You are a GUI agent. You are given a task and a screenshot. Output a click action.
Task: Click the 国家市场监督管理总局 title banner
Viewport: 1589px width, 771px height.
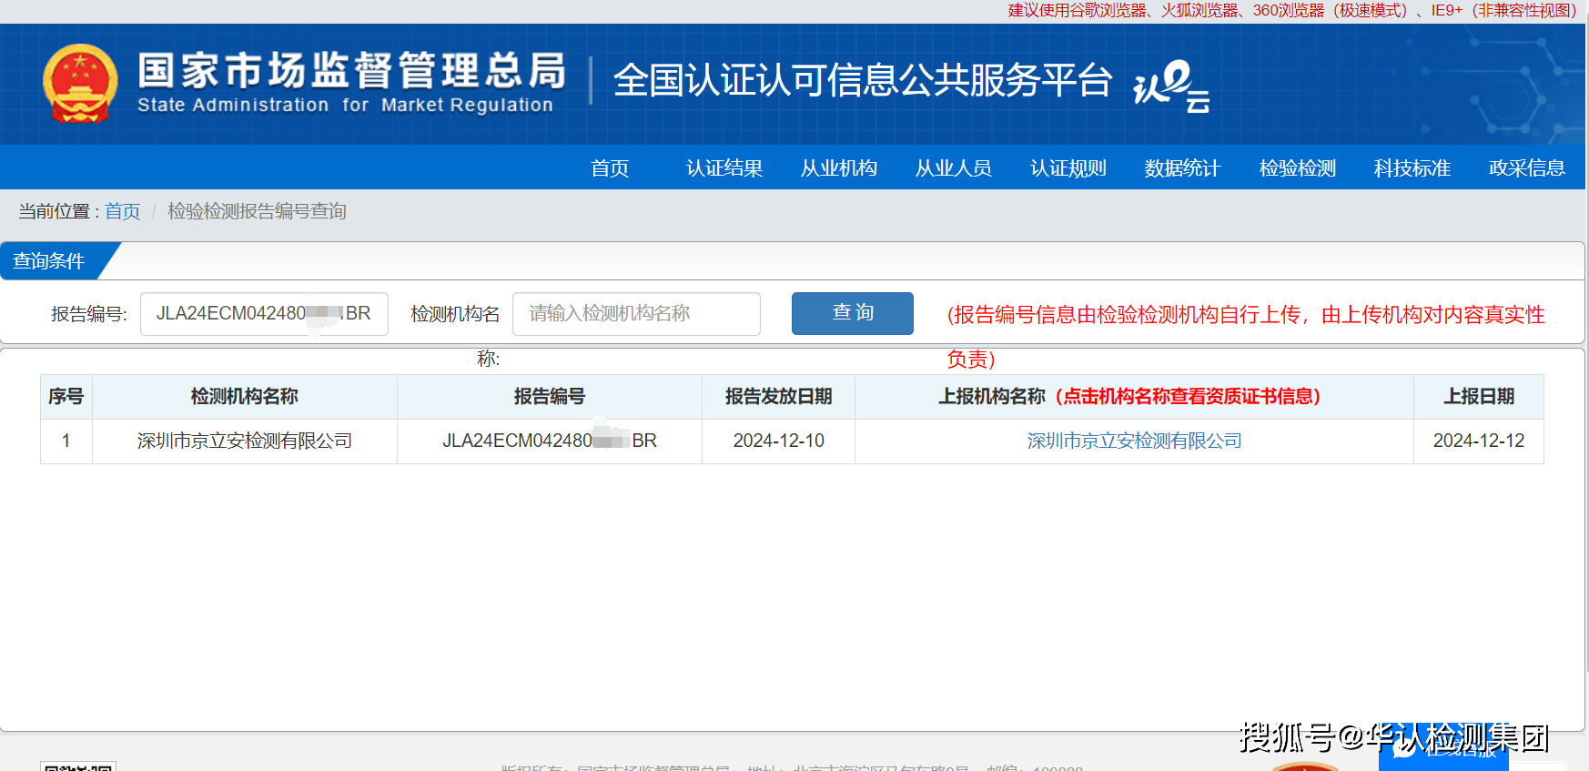click(351, 82)
